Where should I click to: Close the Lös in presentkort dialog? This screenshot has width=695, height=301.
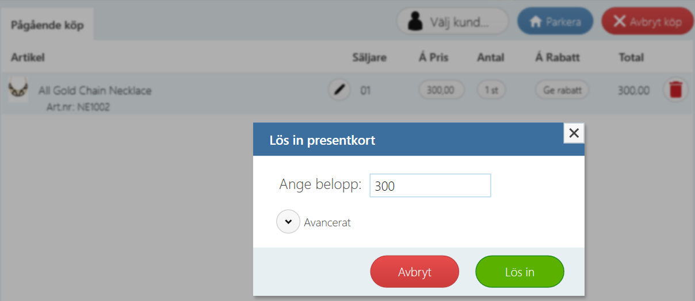(x=574, y=133)
